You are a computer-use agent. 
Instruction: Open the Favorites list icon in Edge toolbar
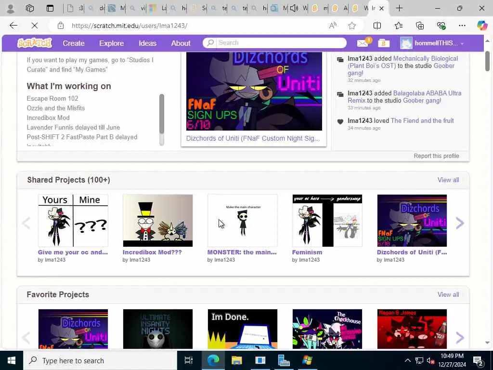point(398,26)
